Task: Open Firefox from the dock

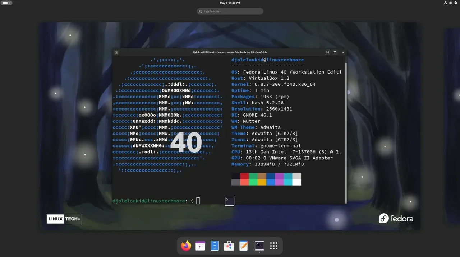Action: click(x=186, y=246)
